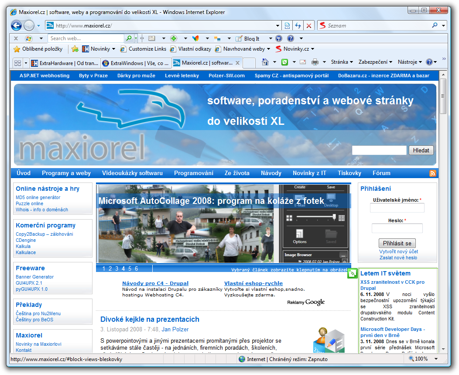Open the tab list dropdown beside Quick Tabs
The height and width of the screenshot is (375, 459).
[x=26, y=63]
